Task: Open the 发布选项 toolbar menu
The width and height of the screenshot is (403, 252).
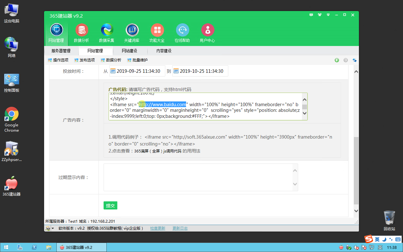Action: (x=85, y=60)
